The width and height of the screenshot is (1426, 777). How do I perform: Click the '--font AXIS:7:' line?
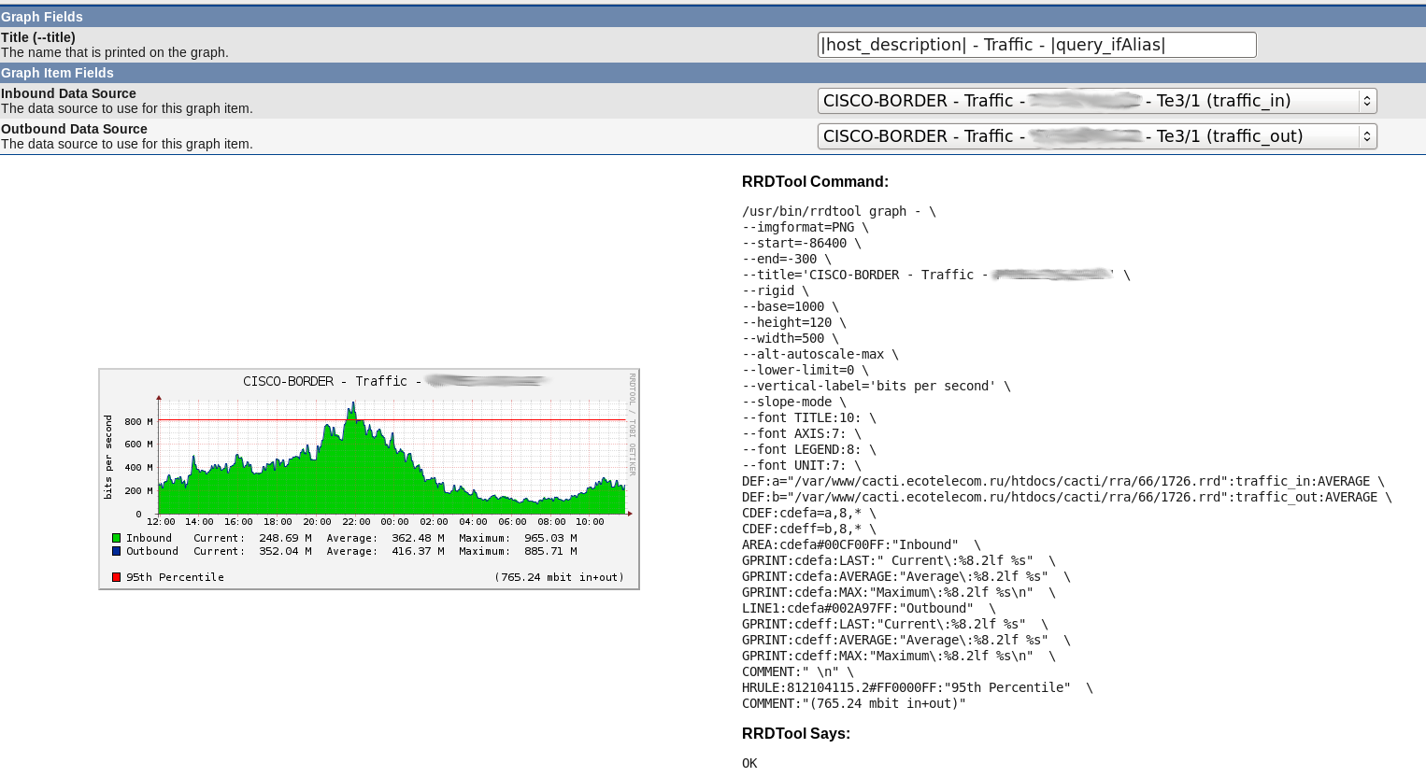coord(802,433)
